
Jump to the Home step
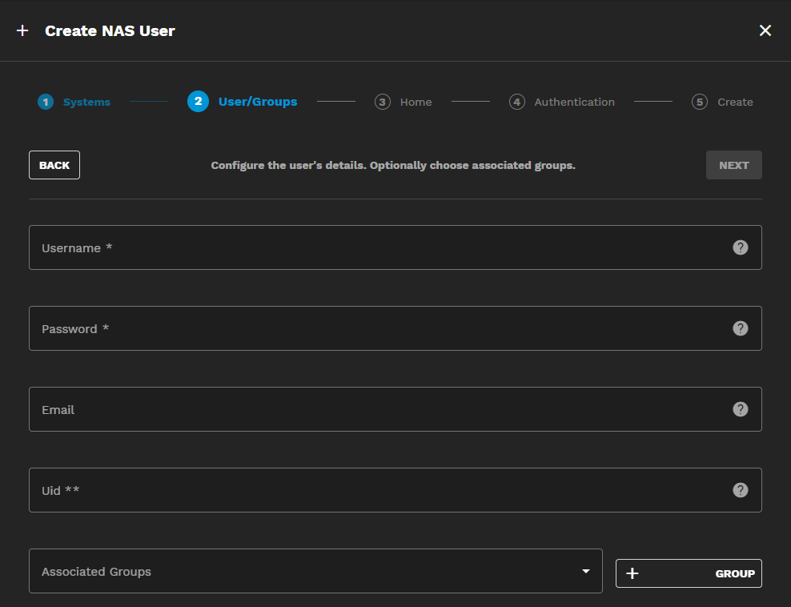pos(416,102)
